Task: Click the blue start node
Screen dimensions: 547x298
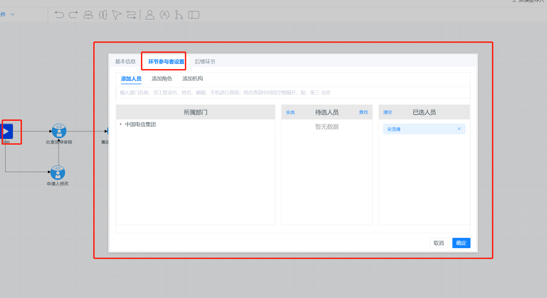Action: [7, 131]
